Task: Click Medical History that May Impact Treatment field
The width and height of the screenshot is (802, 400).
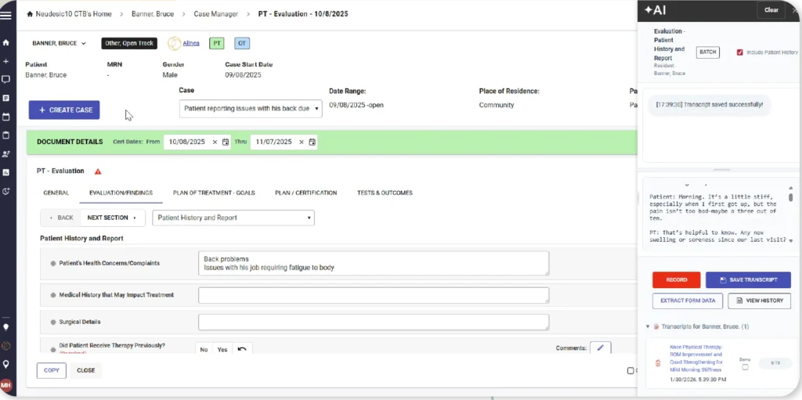Action: point(374,295)
